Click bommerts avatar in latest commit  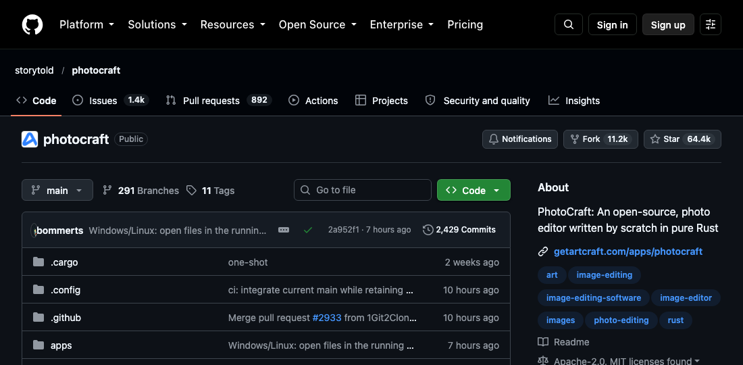pos(34,230)
